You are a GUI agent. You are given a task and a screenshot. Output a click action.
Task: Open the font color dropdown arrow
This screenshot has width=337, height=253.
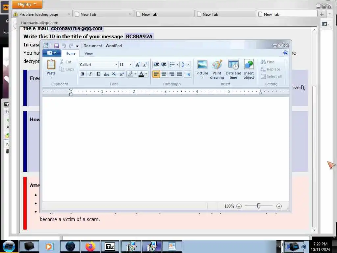click(146, 74)
